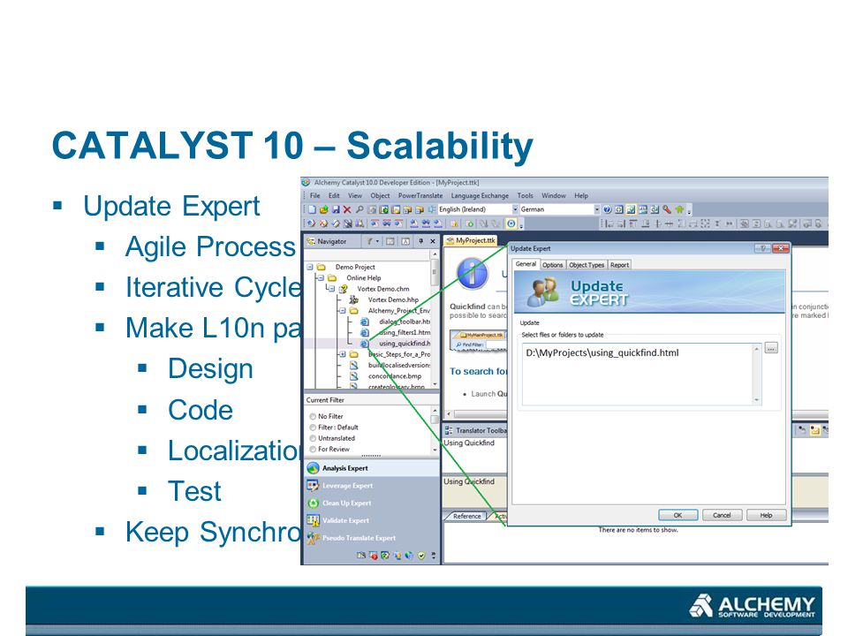Image resolution: width=848 pixels, height=636 pixels.
Task: Select the Reference tab at bottom
Action: point(466,516)
